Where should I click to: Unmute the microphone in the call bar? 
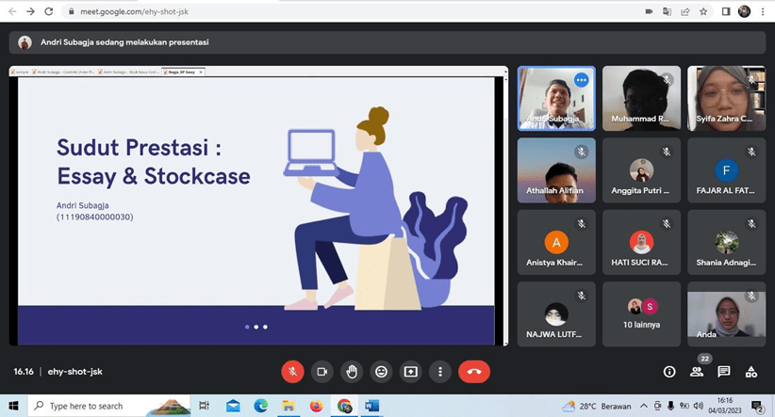pyautogui.click(x=292, y=372)
